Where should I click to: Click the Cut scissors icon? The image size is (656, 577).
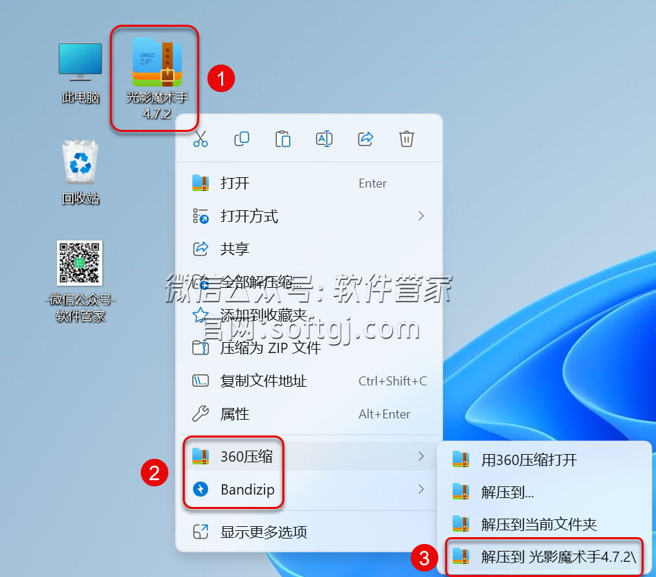click(x=201, y=139)
